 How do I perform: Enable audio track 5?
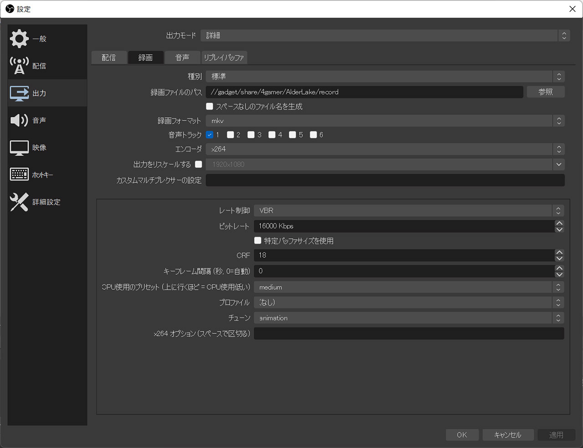[x=292, y=135]
